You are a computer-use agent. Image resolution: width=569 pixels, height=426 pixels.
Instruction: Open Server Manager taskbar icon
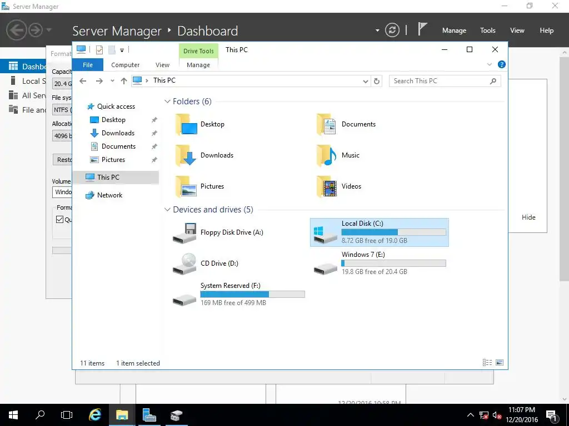point(149,415)
